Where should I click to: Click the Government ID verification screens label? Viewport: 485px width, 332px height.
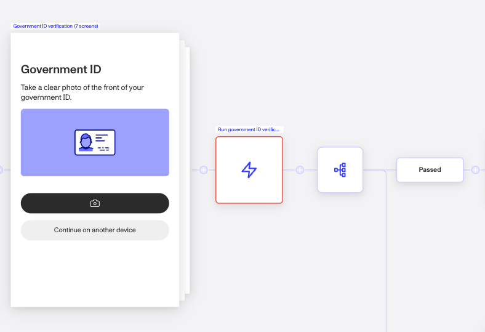[55, 26]
